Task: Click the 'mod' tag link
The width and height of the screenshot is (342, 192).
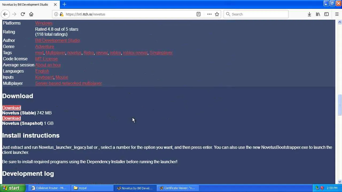Action: pyautogui.click(x=39, y=53)
